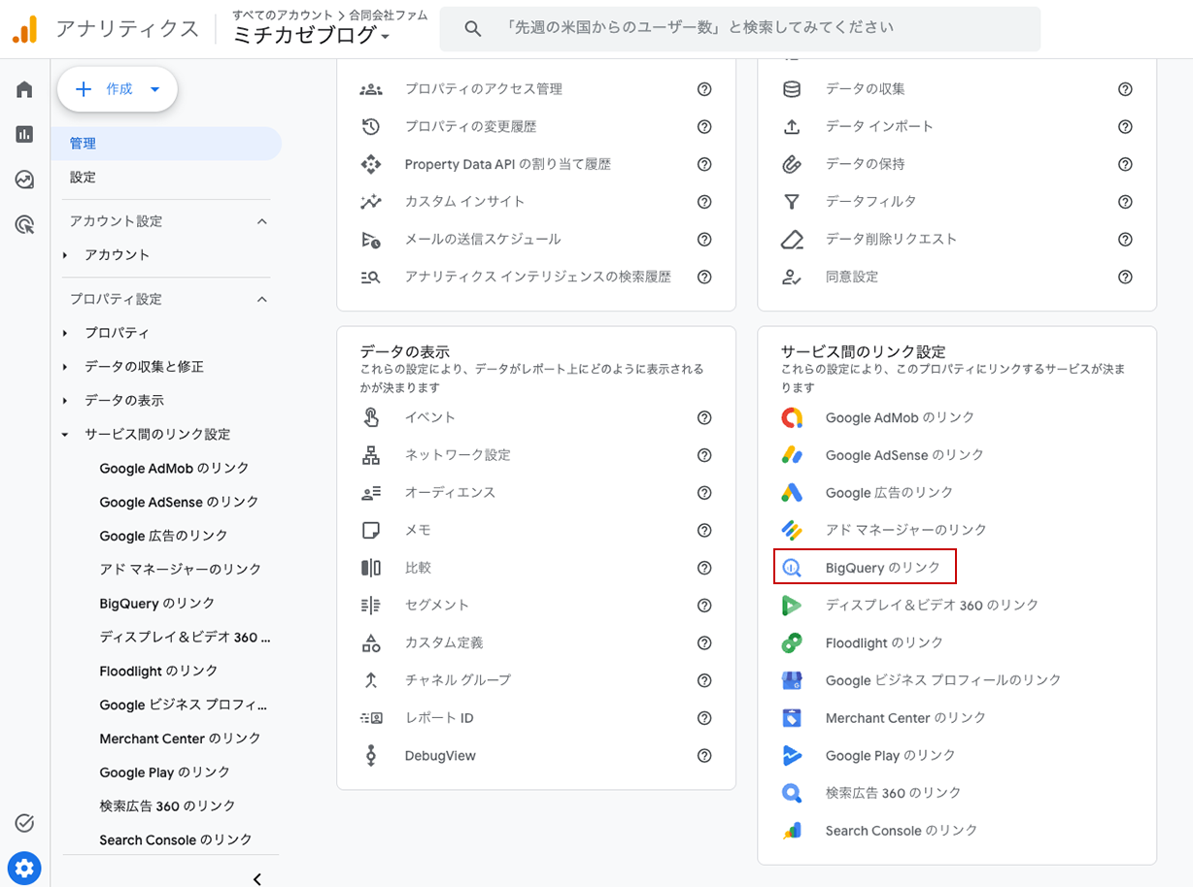Open データの保持 link
This screenshot has width=1193, height=887.
[865, 164]
